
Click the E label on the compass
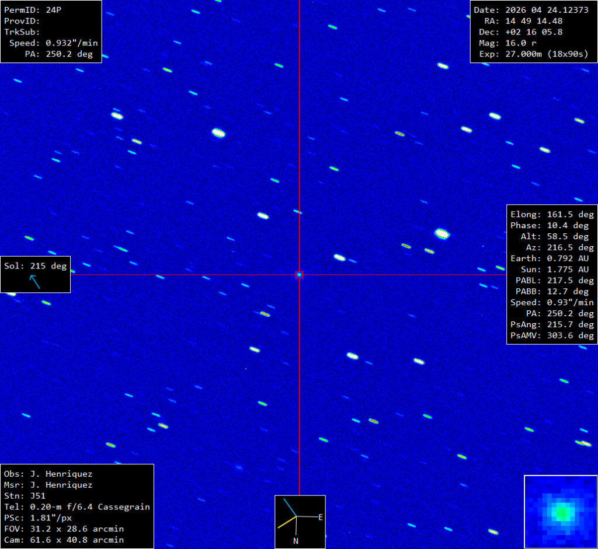[x=321, y=517]
